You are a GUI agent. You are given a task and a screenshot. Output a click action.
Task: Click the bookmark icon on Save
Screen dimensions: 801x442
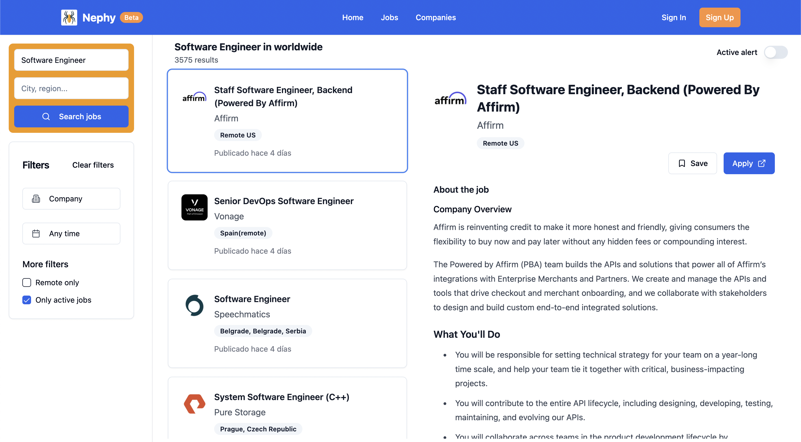[x=682, y=163]
